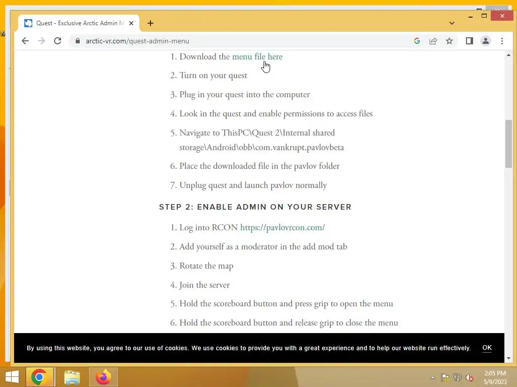Click 'Plug in your quest into the computer'
517x387 pixels.
pos(244,95)
